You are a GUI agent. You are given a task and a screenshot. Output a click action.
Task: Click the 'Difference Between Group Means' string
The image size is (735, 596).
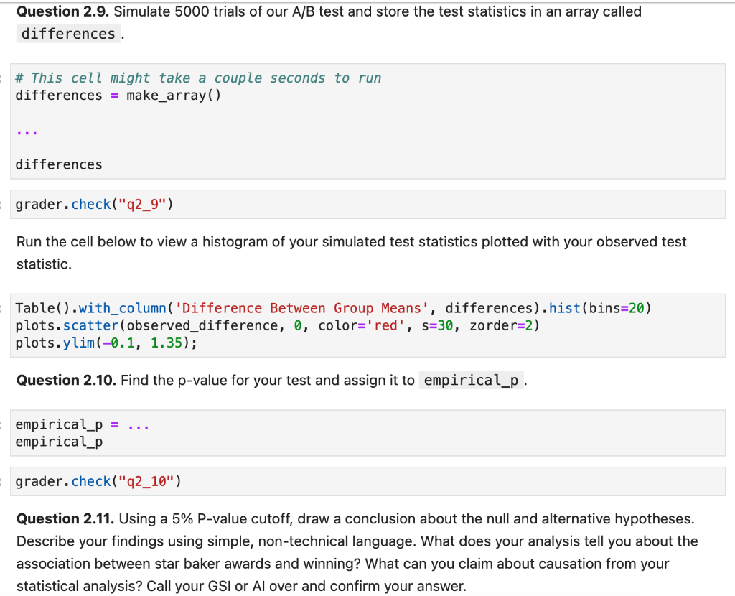(301, 308)
